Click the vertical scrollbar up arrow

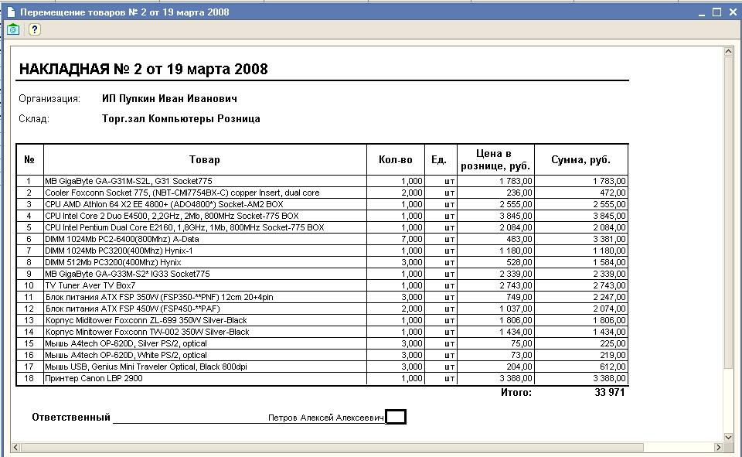[x=728, y=51]
